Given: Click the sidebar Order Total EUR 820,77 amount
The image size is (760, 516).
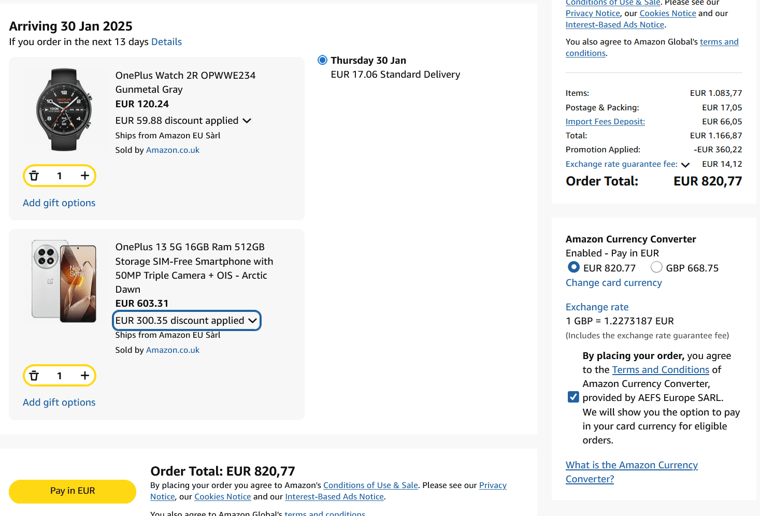Looking at the screenshot, I should coord(708,181).
